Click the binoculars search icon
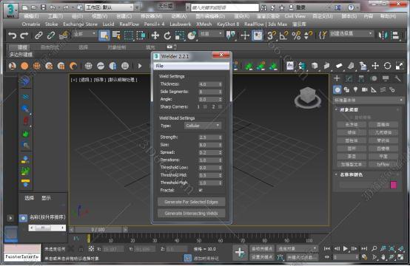Image resolution: width=410 pixels, height=266 pixels. pos(263,7)
